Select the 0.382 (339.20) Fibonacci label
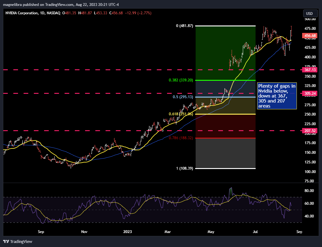The image size is (322, 247). coord(181,80)
